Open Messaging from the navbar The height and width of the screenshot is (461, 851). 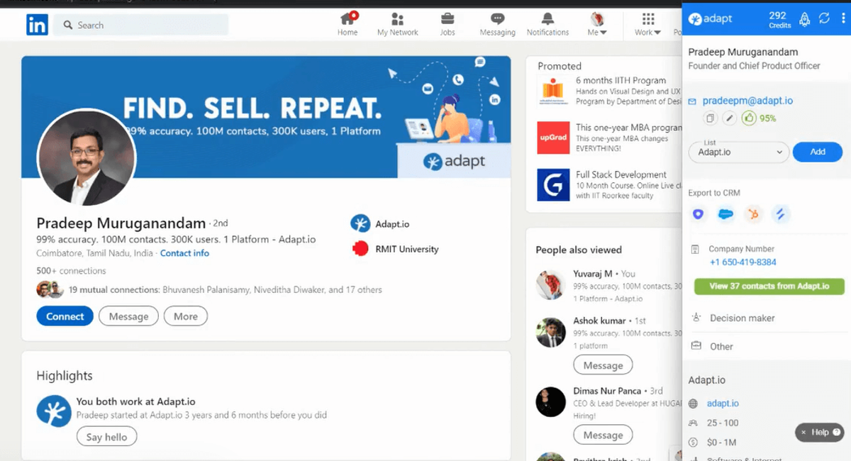coord(498,24)
